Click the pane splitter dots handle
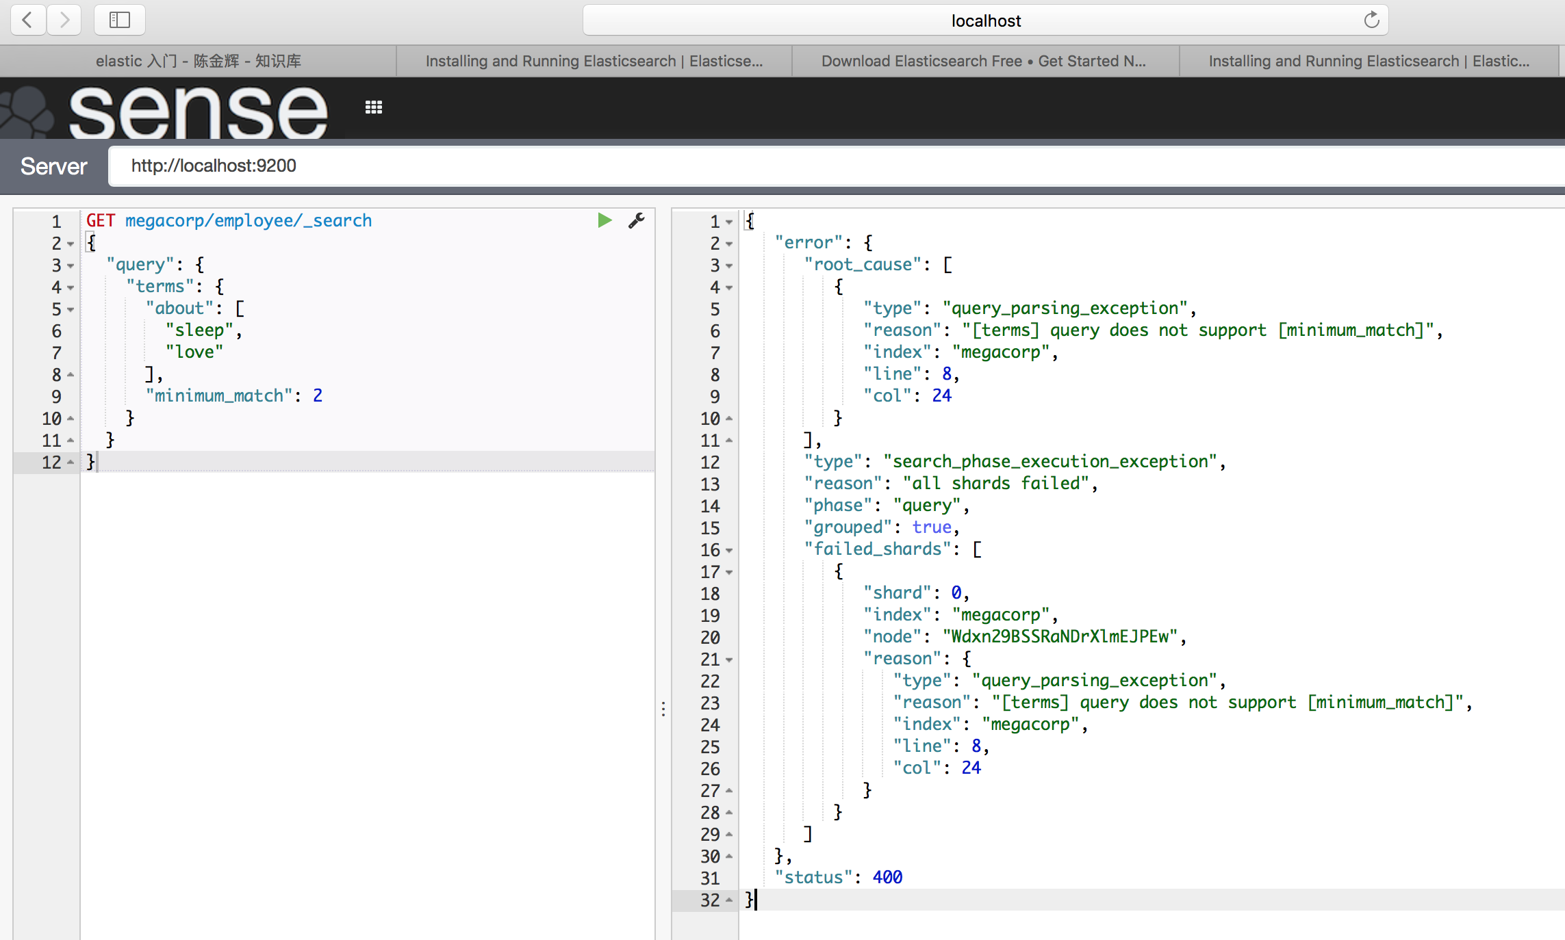 [x=663, y=709]
